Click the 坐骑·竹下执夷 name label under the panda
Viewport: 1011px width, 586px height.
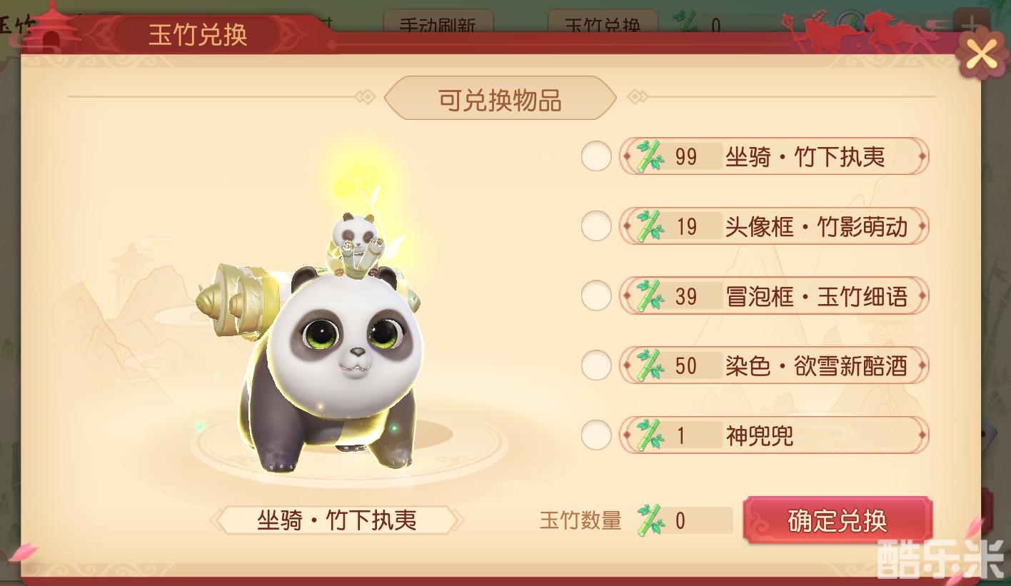[337, 520]
